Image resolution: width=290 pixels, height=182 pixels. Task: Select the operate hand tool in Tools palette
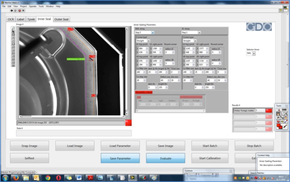(278, 114)
